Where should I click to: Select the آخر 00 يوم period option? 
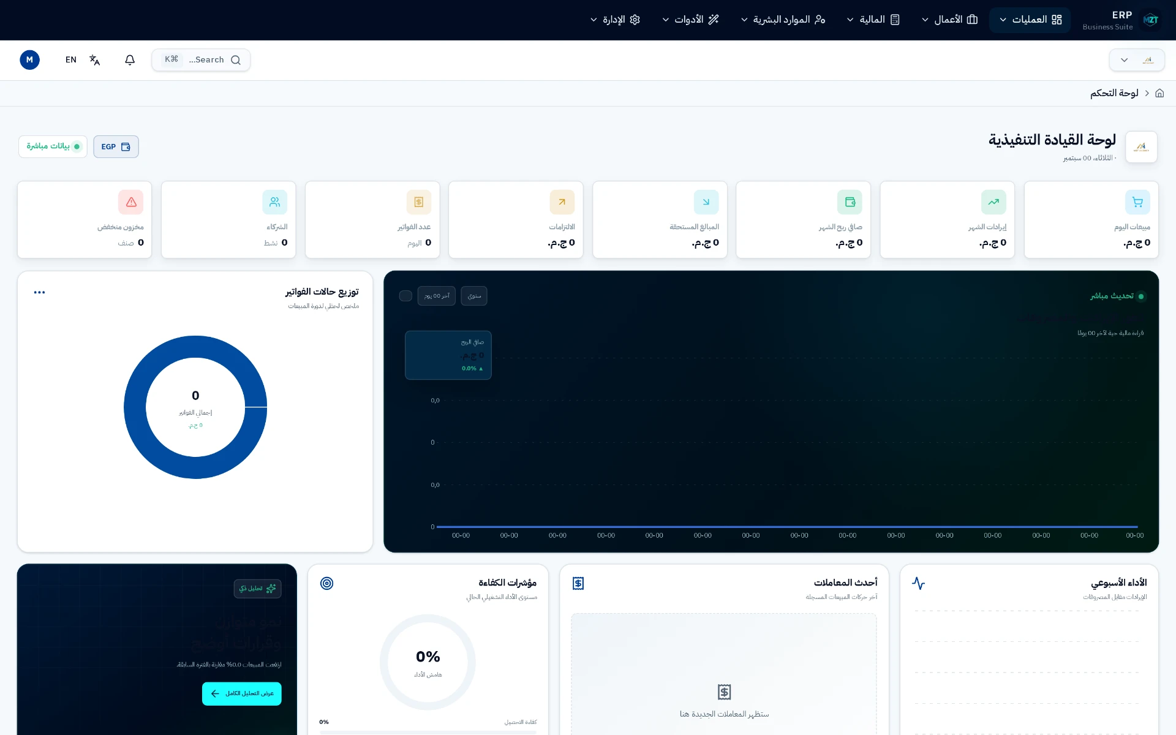[x=437, y=296]
